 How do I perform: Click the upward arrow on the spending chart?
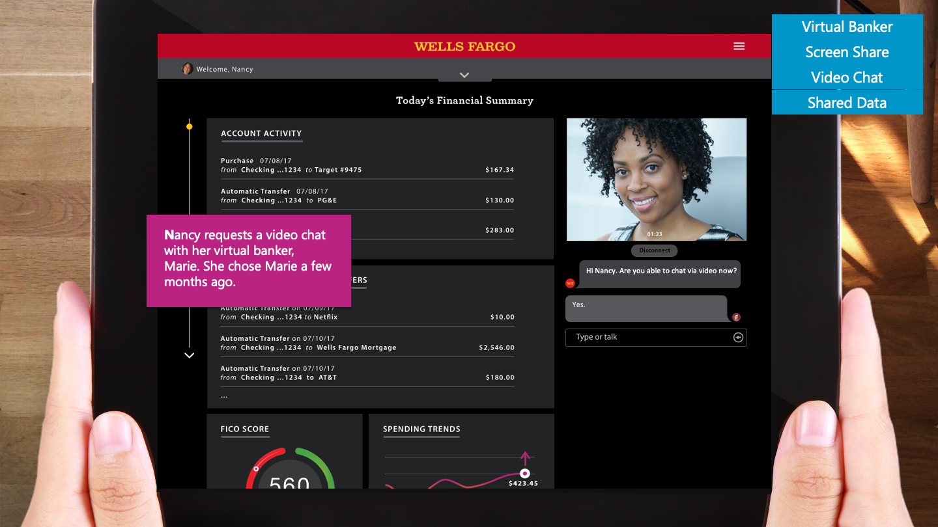pyautogui.click(x=526, y=458)
